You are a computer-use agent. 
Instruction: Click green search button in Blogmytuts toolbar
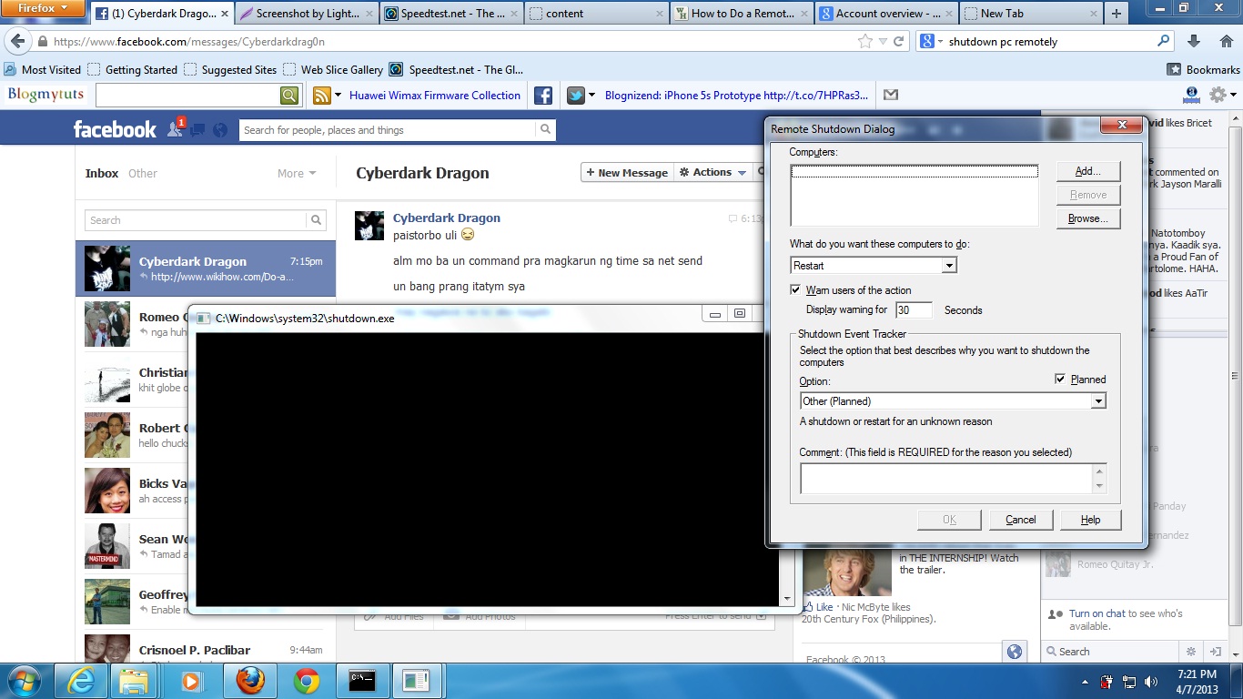[289, 95]
